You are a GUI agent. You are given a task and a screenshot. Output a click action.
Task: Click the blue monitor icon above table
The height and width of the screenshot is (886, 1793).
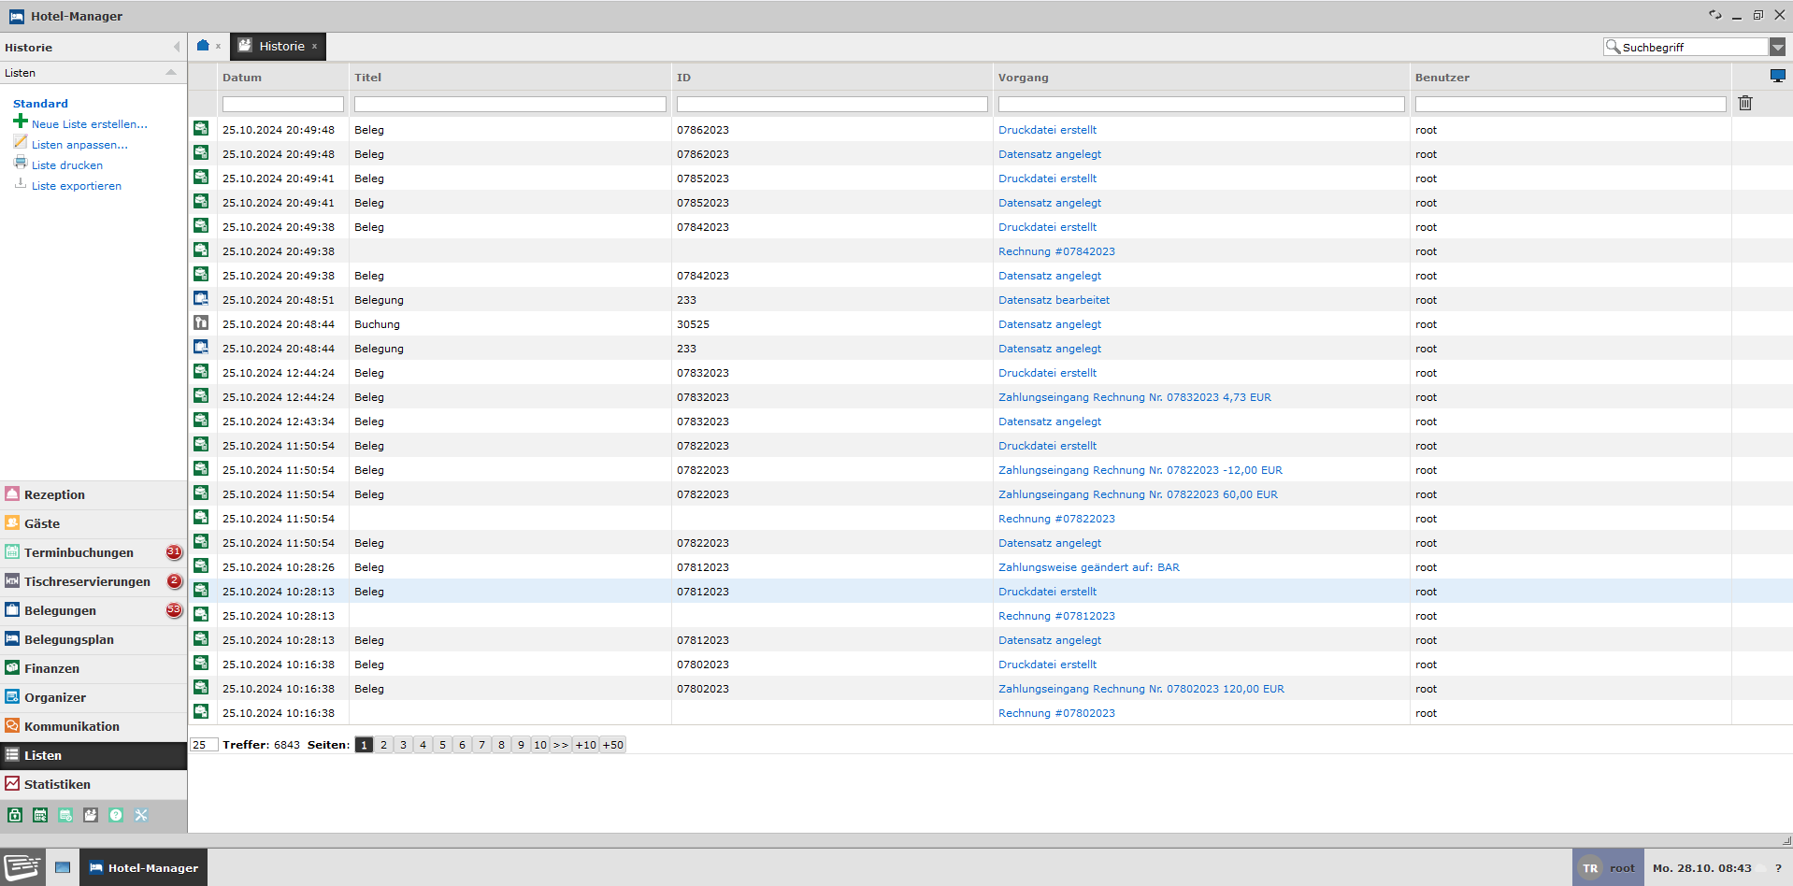pos(1777,76)
